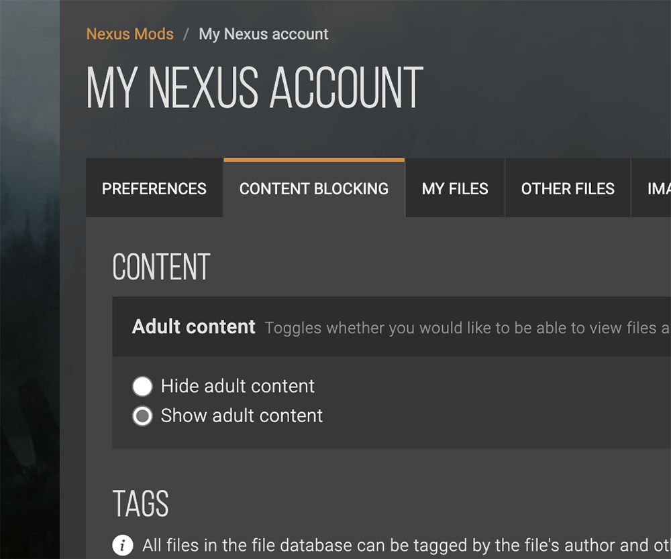Follow the Nexus Mods breadcrumb link
Screen dimensions: 671x559
tap(130, 34)
